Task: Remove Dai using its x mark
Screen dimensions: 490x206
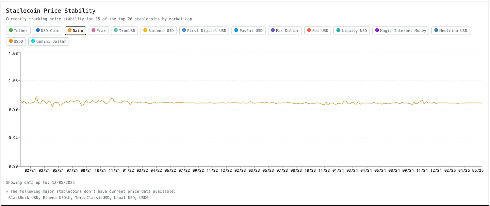Action: 82,31
